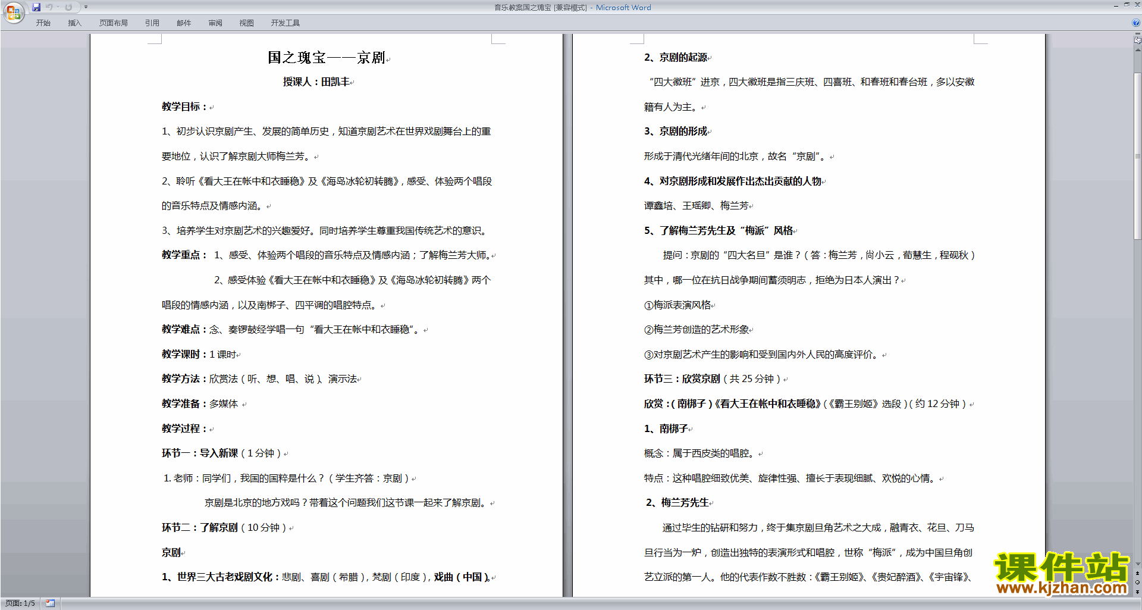
Task: Click the heading 环节一：导入新课
Action: (x=200, y=453)
